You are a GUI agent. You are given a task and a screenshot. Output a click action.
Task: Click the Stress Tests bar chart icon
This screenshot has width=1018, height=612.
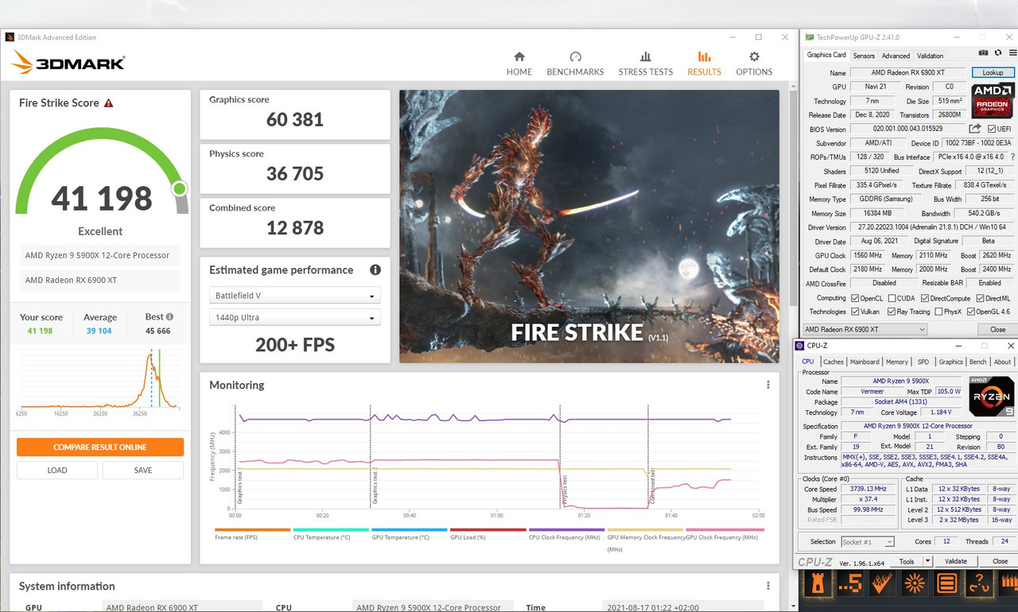tap(646, 57)
